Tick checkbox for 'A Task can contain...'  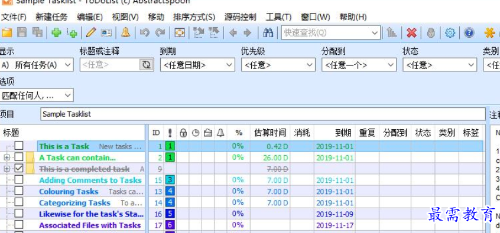(19, 157)
